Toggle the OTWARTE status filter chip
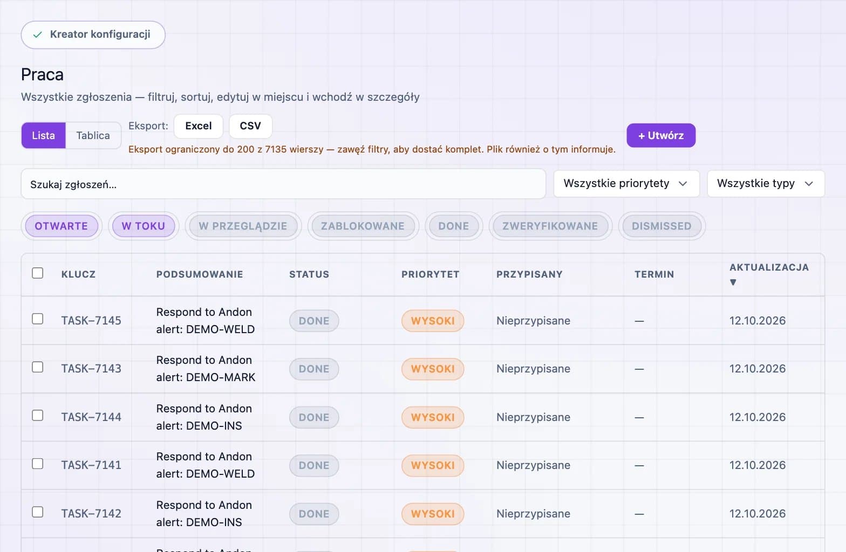Screen dimensions: 846x552 tap(62, 226)
